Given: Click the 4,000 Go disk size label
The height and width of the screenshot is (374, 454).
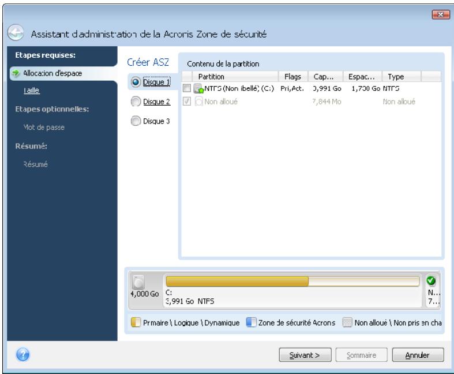Looking at the screenshot, I should pos(145,294).
